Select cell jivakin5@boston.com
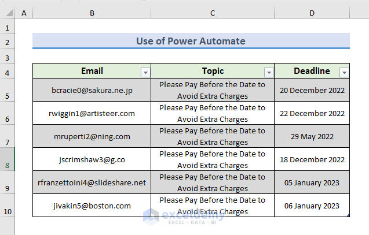The height and width of the screenshot is (235, 369). pos(92,206)
